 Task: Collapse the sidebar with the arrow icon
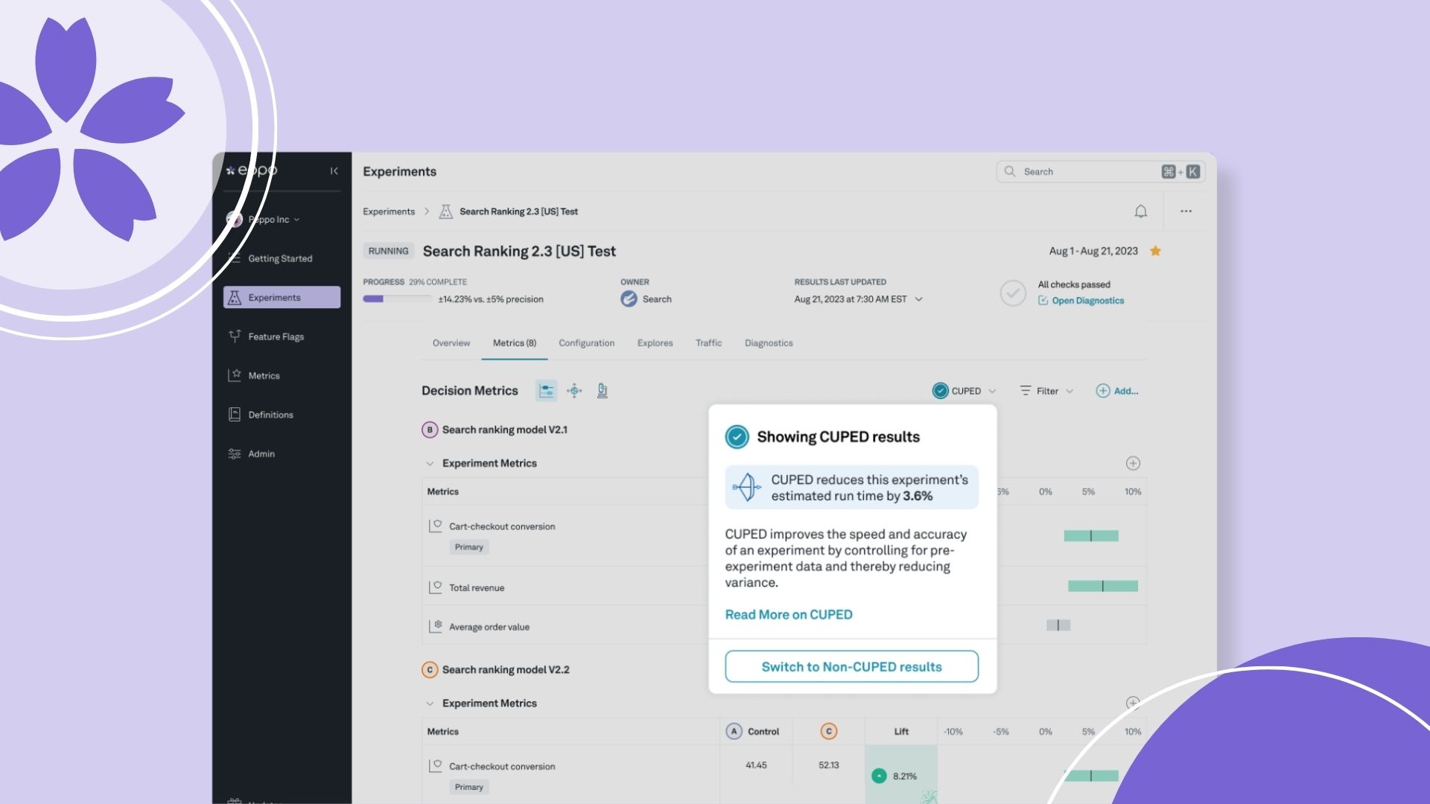(x=334, y=171)
